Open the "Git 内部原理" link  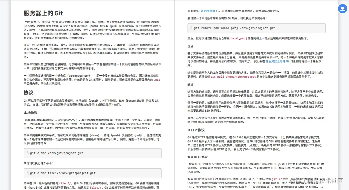[x=207, y=11]
